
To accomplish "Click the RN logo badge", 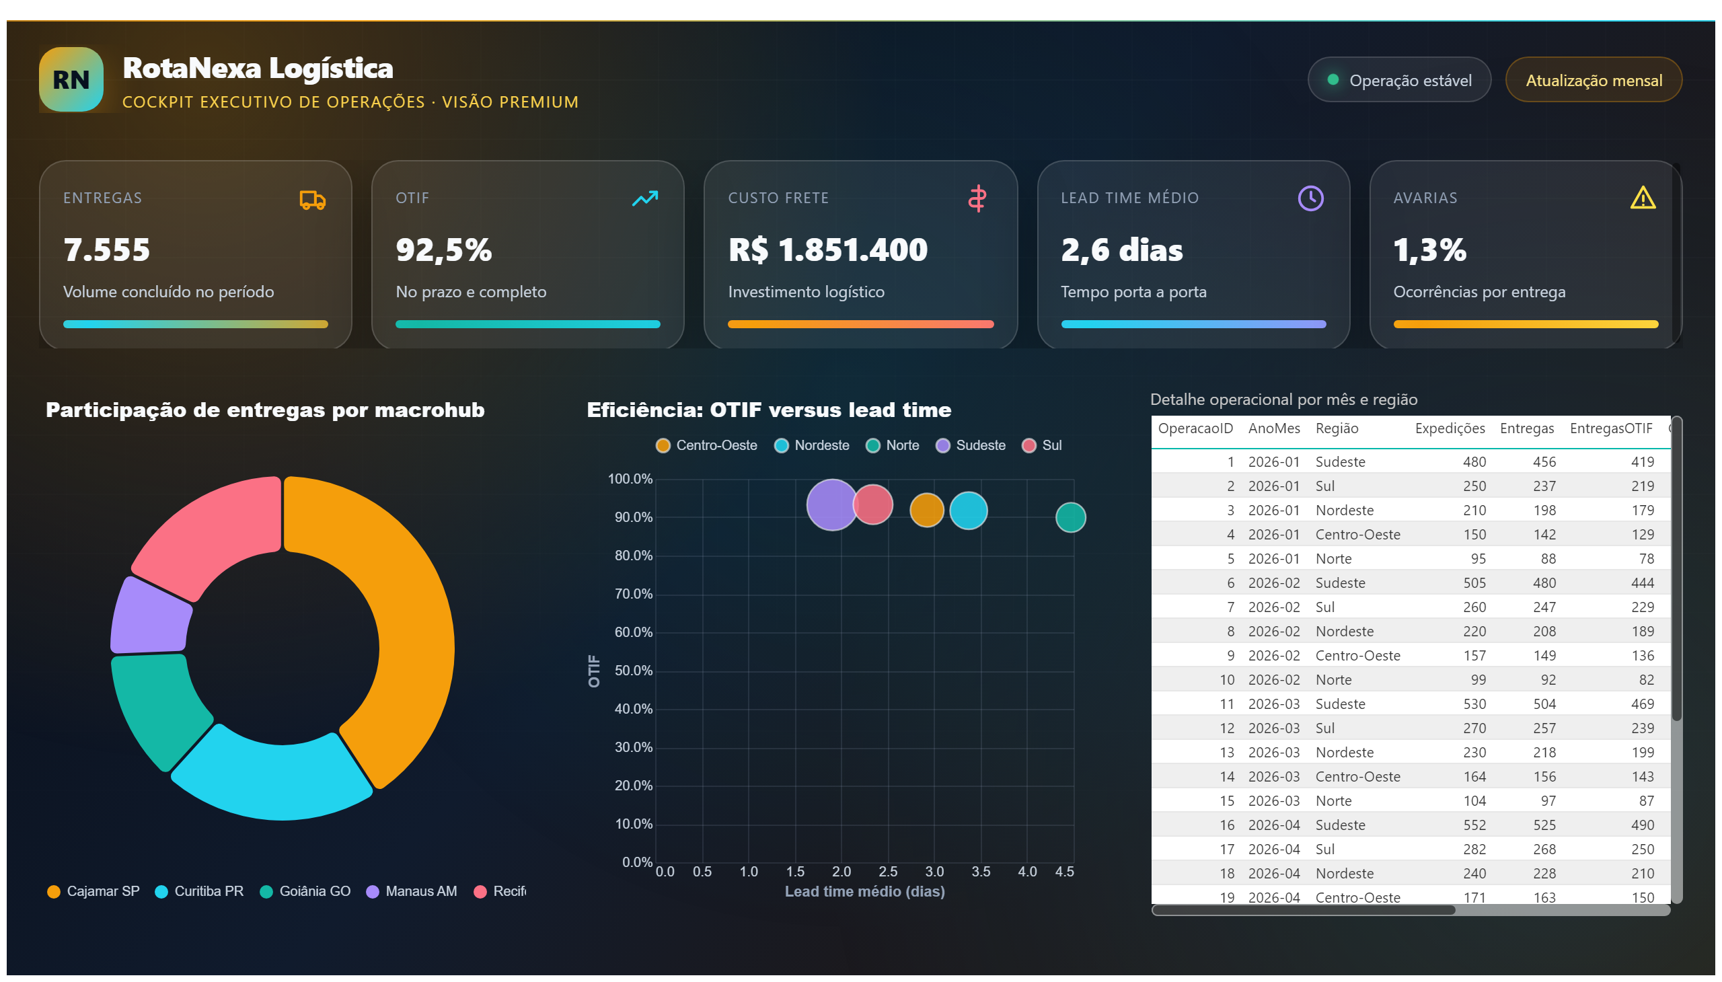I will 71,79.
